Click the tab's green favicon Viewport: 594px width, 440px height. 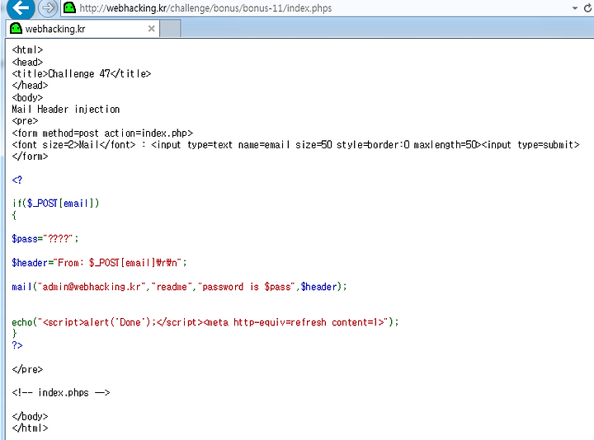pyautogui.click(x=16, y=28)
